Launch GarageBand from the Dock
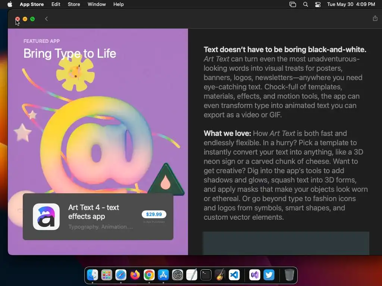Viewport: 382px width, 286px height. click(220, 275)
